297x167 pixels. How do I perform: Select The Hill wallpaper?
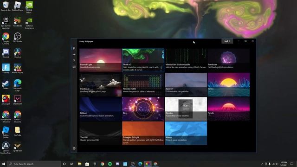point(100,133)
